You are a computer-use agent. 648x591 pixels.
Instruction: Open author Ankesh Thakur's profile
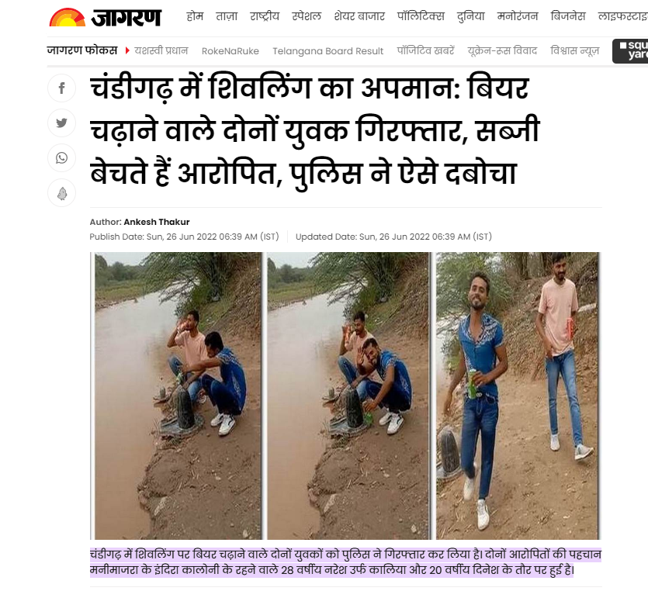tap(157, 222)
